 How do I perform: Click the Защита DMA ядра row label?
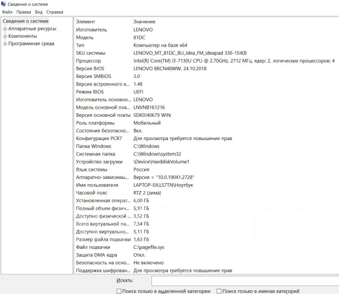tap(96, 255)
